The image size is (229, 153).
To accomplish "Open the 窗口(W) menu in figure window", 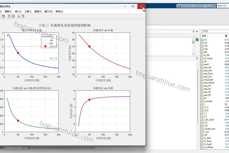I will pos(48,11).
